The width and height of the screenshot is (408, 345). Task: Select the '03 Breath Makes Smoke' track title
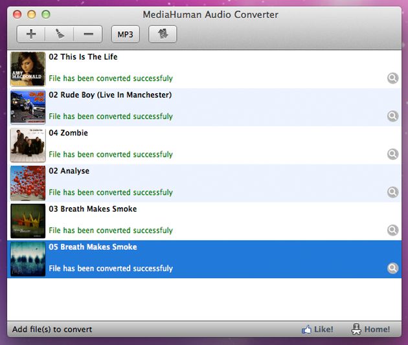pos(93,209)
